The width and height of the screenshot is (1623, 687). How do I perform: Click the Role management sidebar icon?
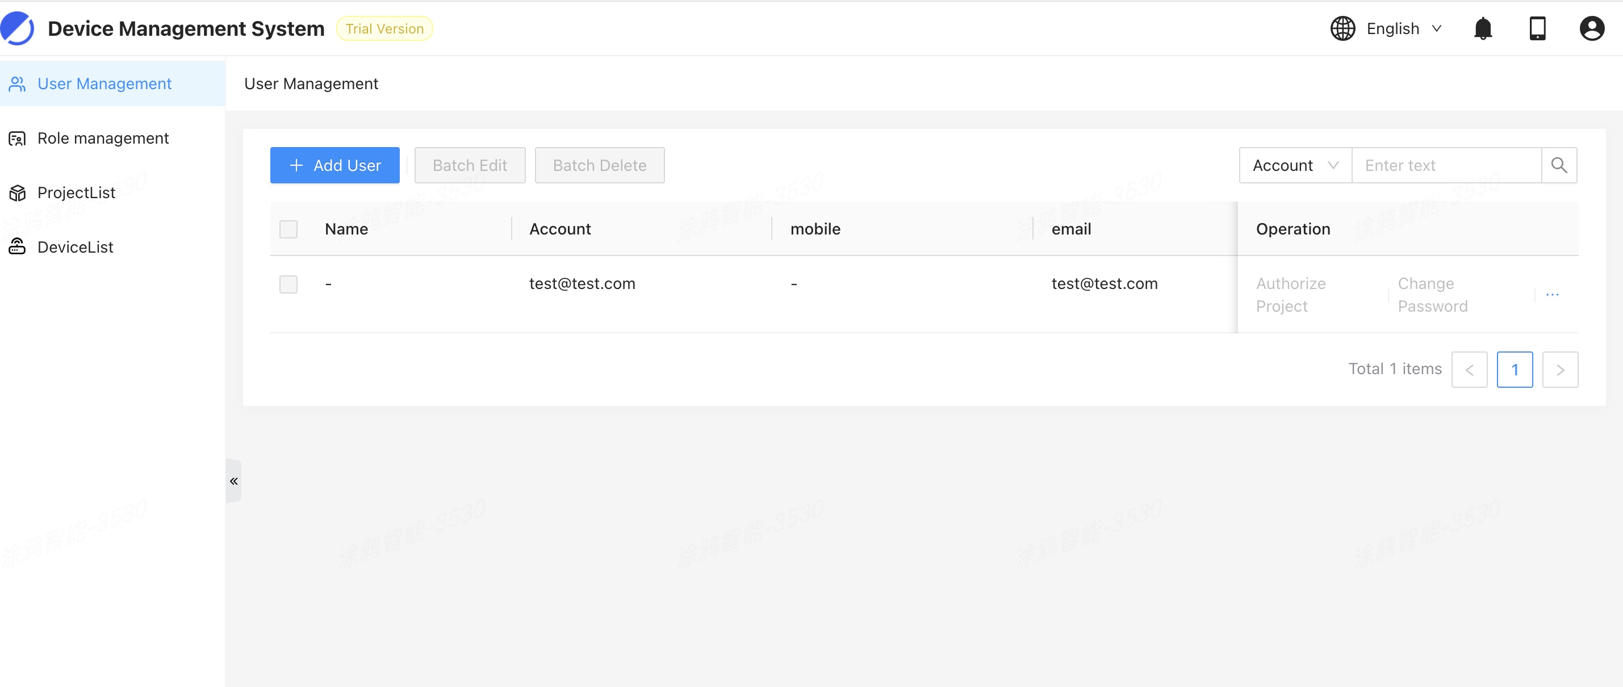click(17, 138)
